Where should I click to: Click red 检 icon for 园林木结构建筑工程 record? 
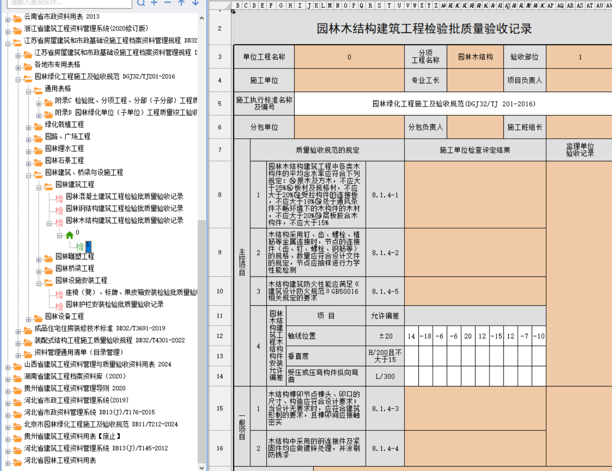(x=59, y=223)
